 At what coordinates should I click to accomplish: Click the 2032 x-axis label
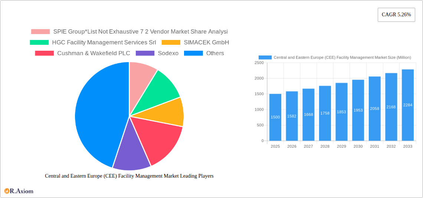[x=391, y=146]
